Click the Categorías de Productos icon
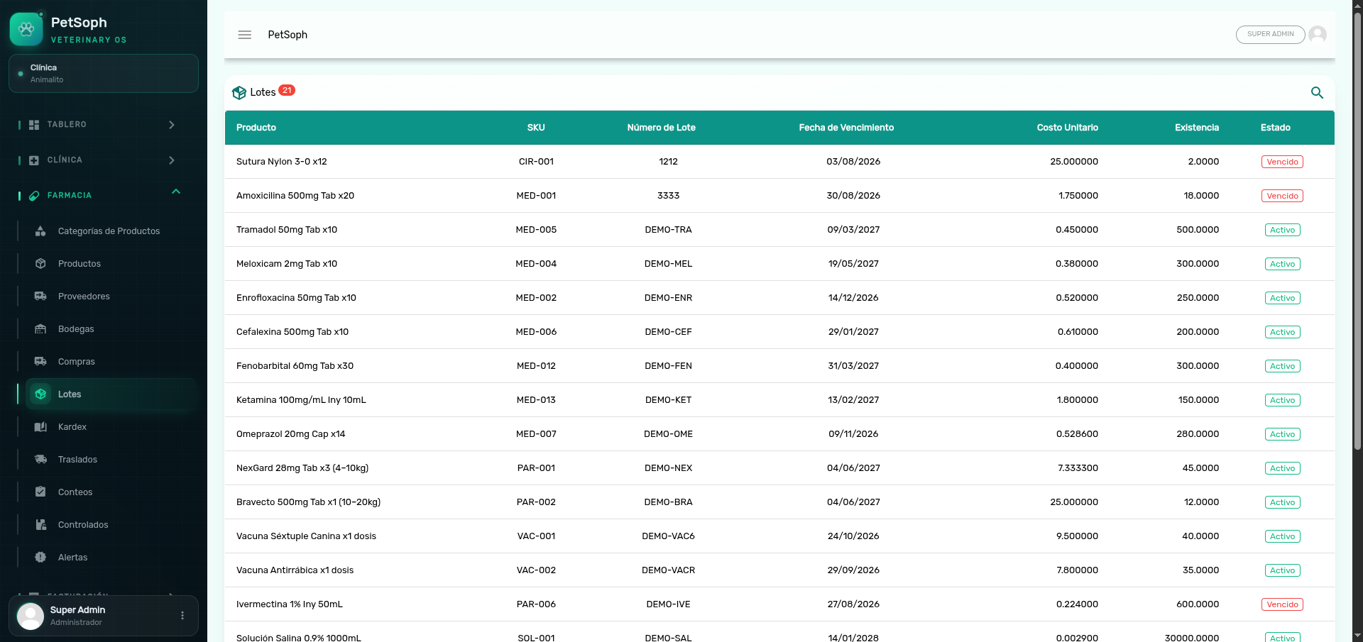This screenshot has height=642, width=1363. click(40, 231)
